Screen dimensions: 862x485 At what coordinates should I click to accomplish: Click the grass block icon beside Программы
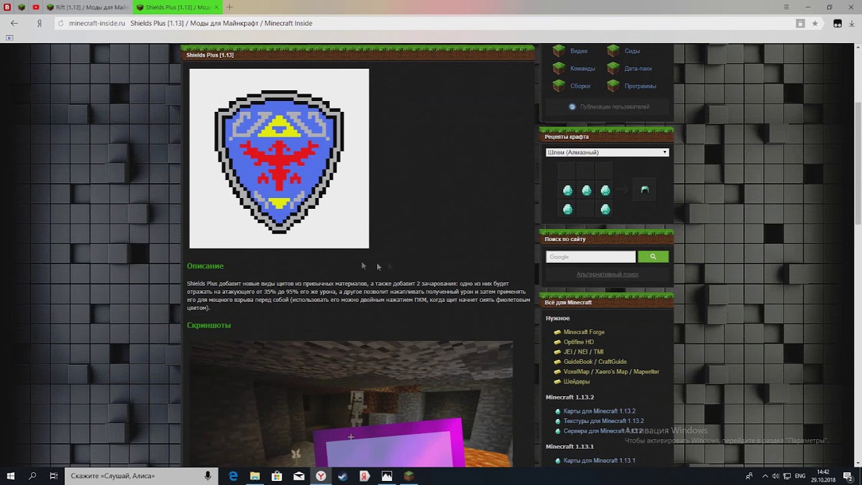pyautogui.click(x=613, y=86)
